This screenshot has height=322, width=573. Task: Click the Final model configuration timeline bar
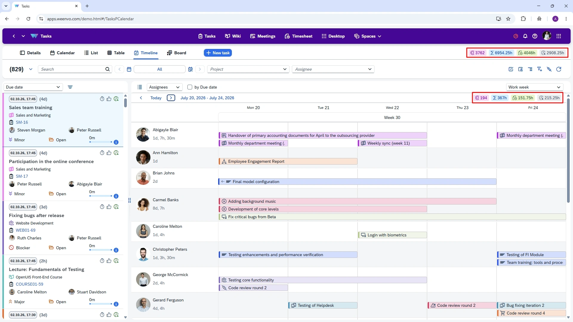point(358,182)
